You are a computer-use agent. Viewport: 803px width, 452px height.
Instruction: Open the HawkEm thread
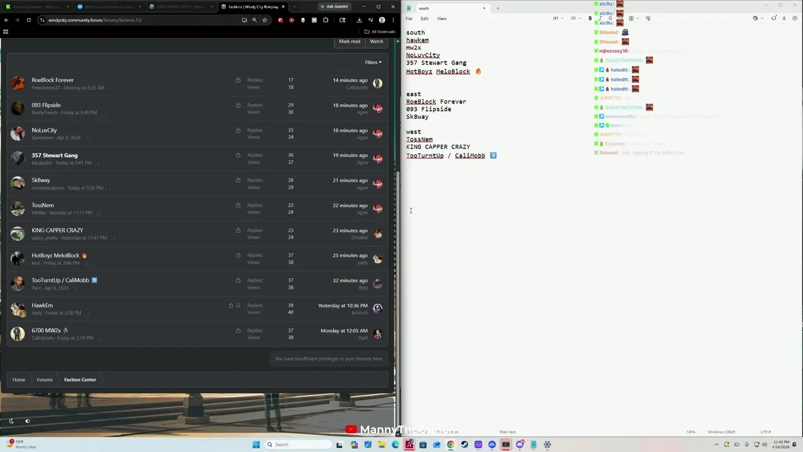pyautogui.click(x=42, y=305)
